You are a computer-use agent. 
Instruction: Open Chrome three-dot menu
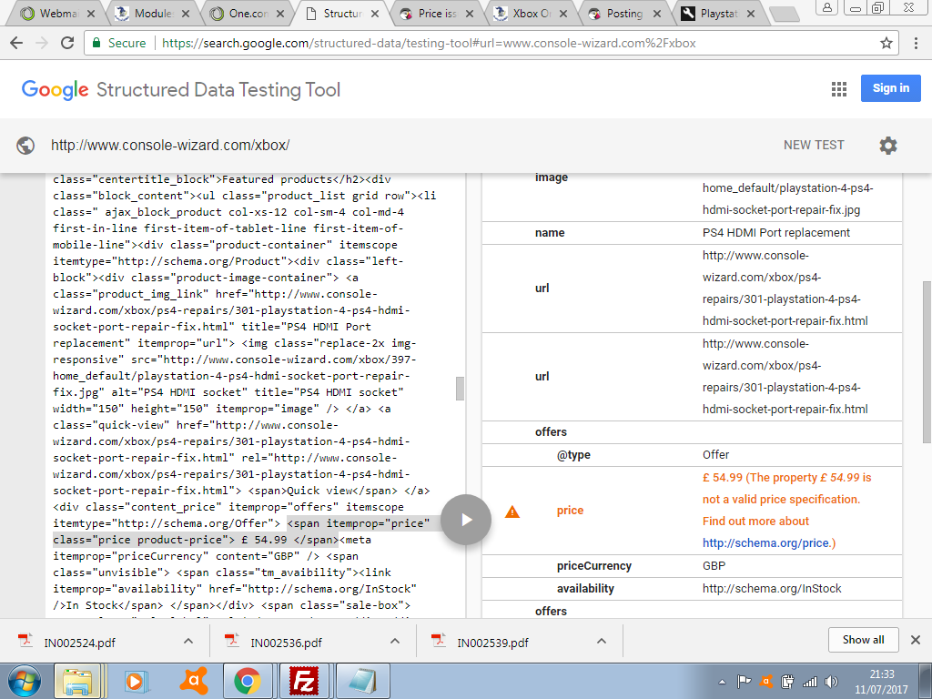pos(916,43)
